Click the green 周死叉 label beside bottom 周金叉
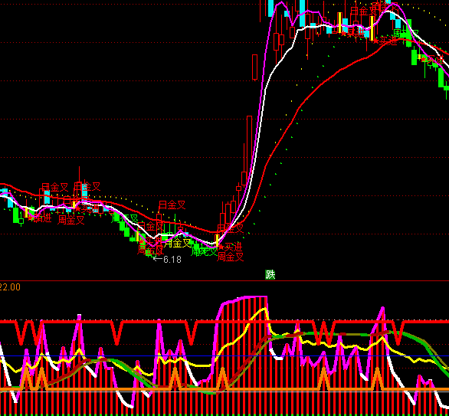 coord(204,251)
